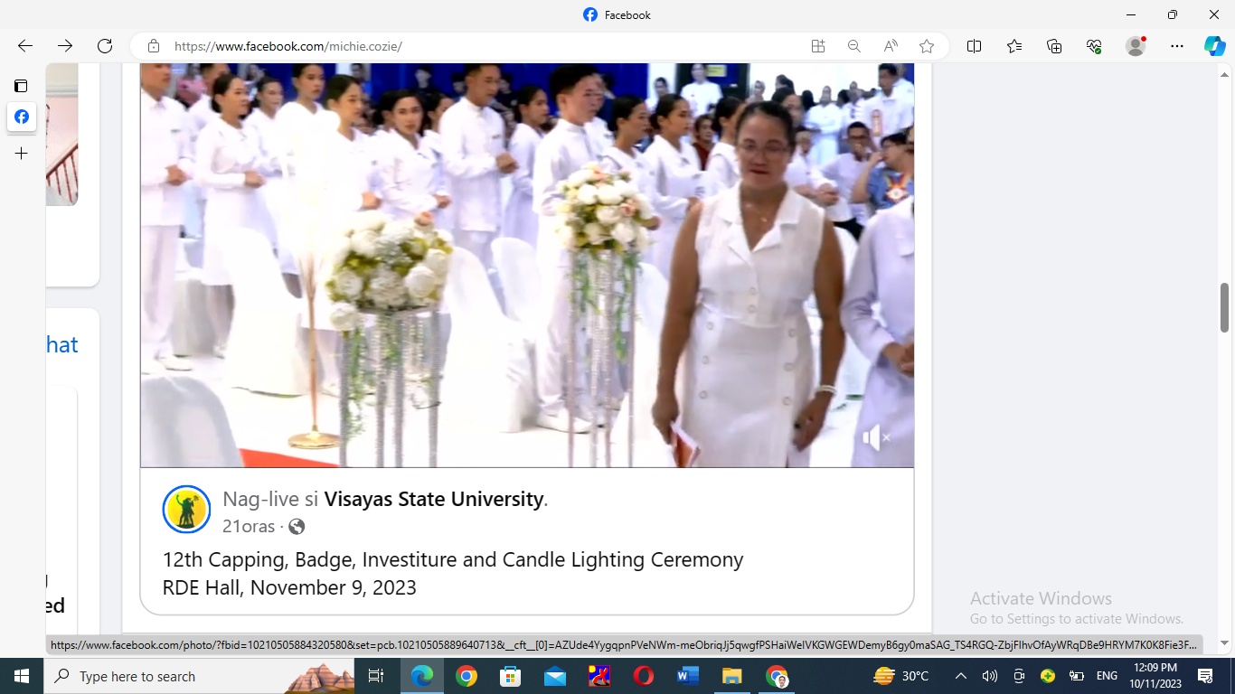The width and height of the screenshot is (1235, 694).
Task: Click Visayas State University profile picture
Action: pyautogui.click(x=186, y=510)
